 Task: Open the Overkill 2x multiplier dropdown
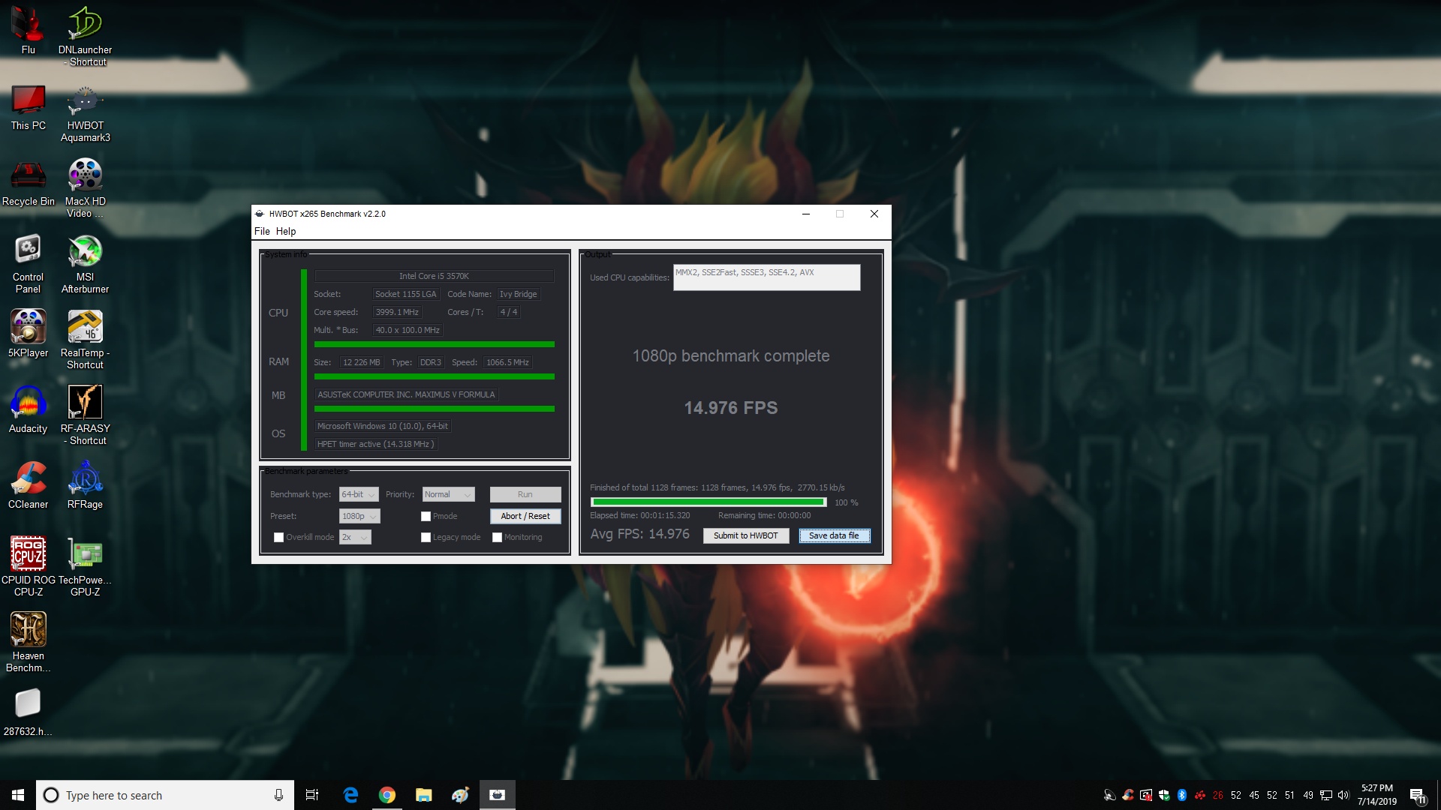[355, 537]
